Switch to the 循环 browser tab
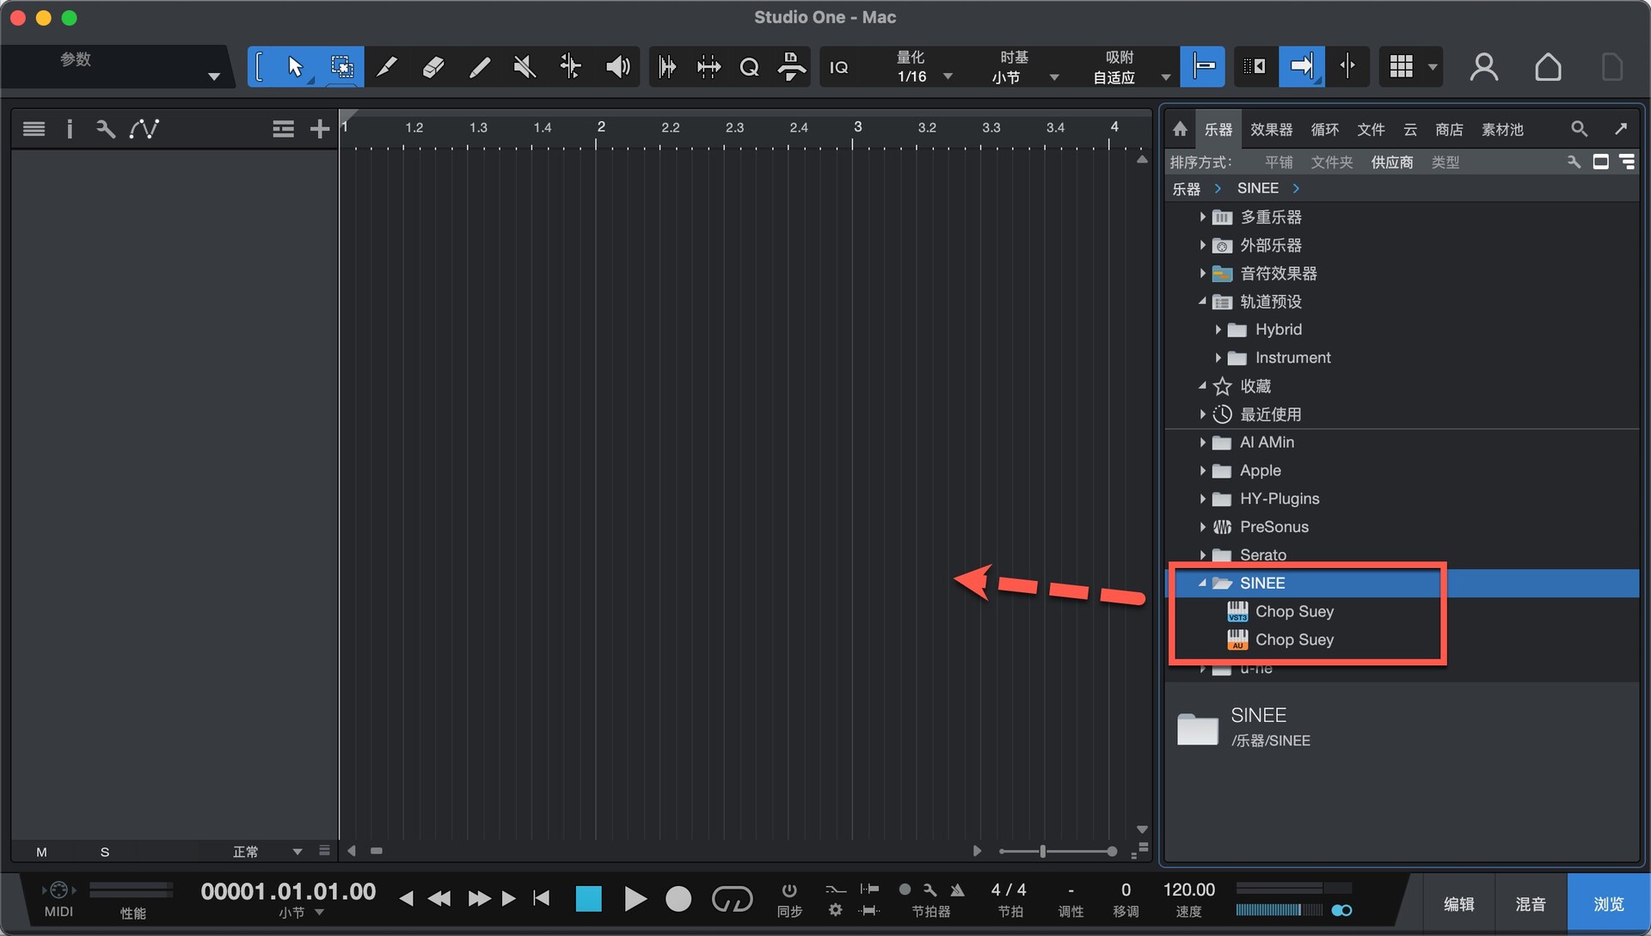 [x=1324, y=129]
